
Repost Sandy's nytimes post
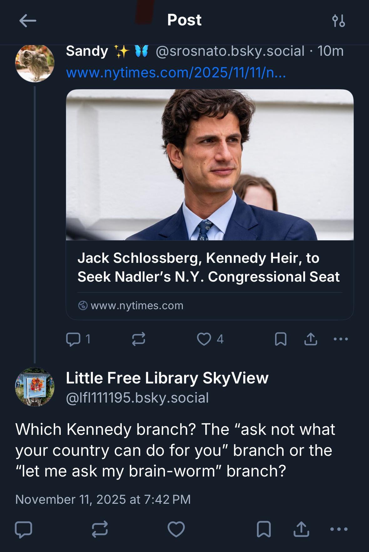pyautogui.click(x=138, y=339)
